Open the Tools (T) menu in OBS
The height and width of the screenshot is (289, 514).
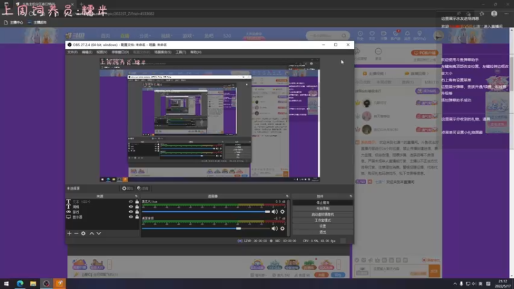tap(181, 52)
